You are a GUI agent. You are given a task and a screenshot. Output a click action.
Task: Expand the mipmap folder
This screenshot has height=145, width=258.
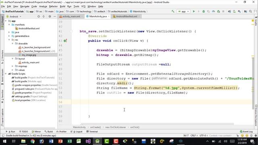[x=12, y=66]
